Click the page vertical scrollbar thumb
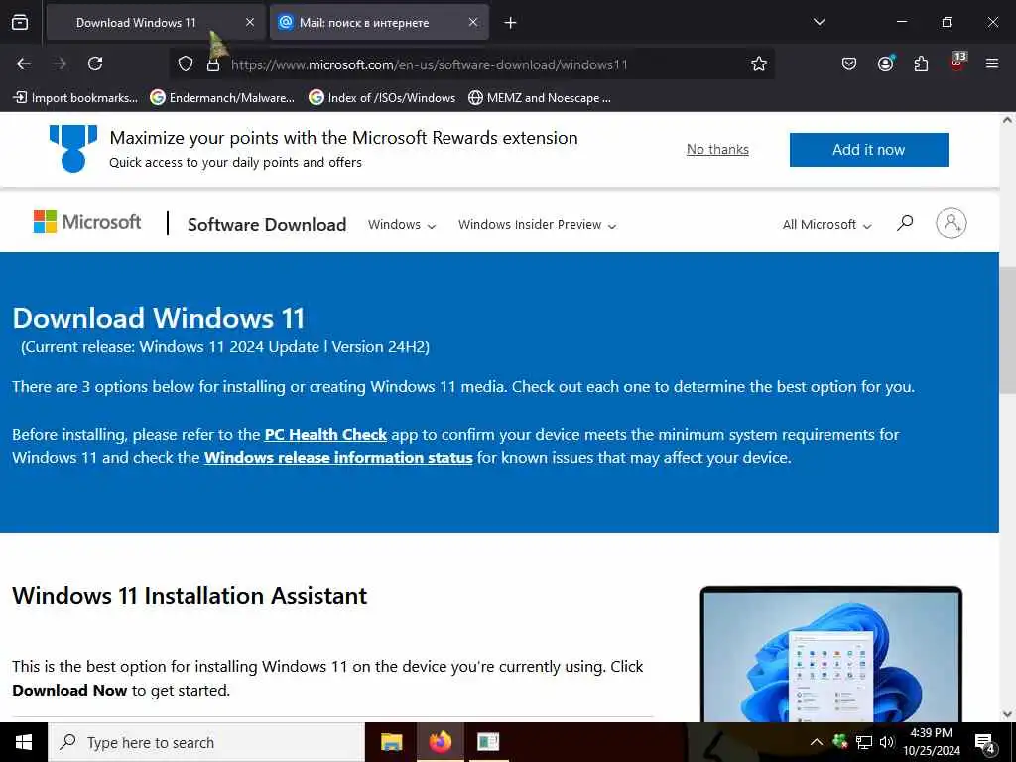 1007,329
